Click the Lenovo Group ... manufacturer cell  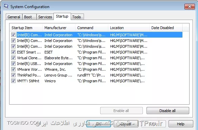pyautogui.click(x=58, y=75)
